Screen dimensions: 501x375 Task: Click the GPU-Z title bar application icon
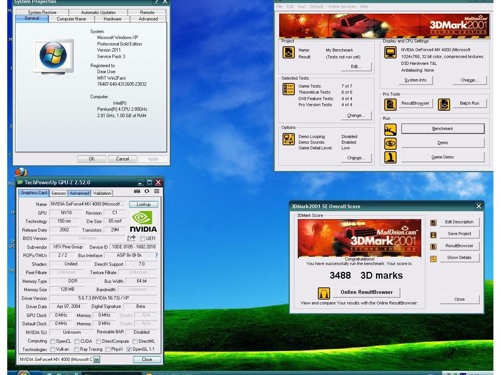coord(20,182)
